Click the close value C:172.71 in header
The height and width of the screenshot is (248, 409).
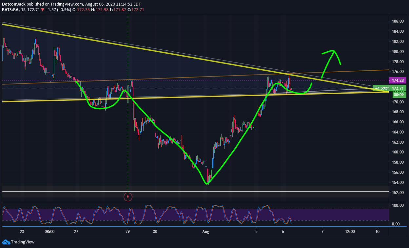tap(135, 10)
